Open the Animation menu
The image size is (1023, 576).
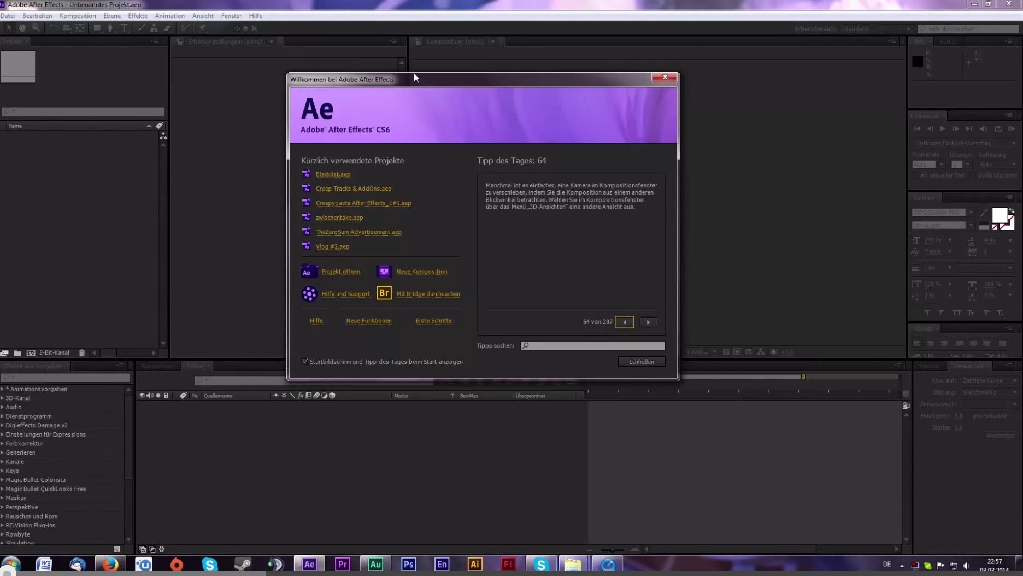pos(169,16)
